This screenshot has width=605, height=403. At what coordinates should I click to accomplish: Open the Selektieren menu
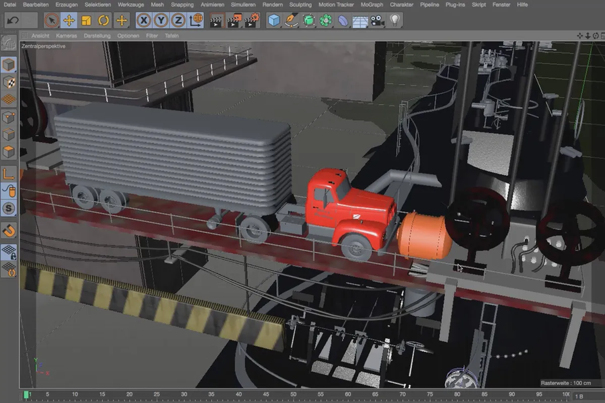pyautogui.click(x=98, y=5)
